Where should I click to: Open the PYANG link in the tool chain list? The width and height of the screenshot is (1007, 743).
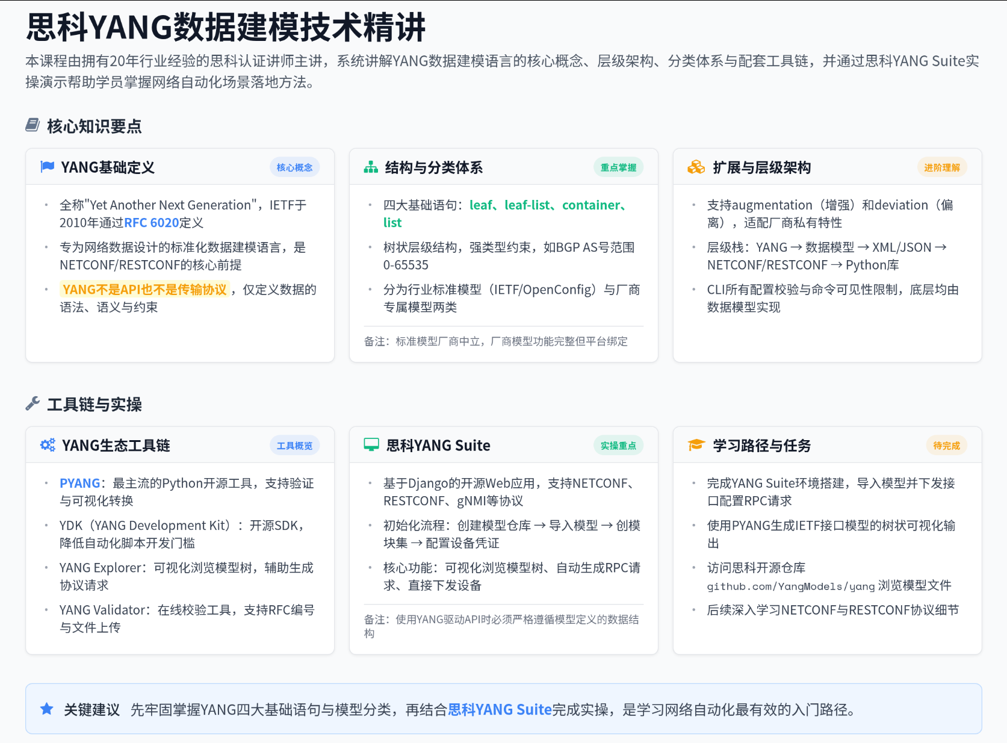[x=79, y=483]
